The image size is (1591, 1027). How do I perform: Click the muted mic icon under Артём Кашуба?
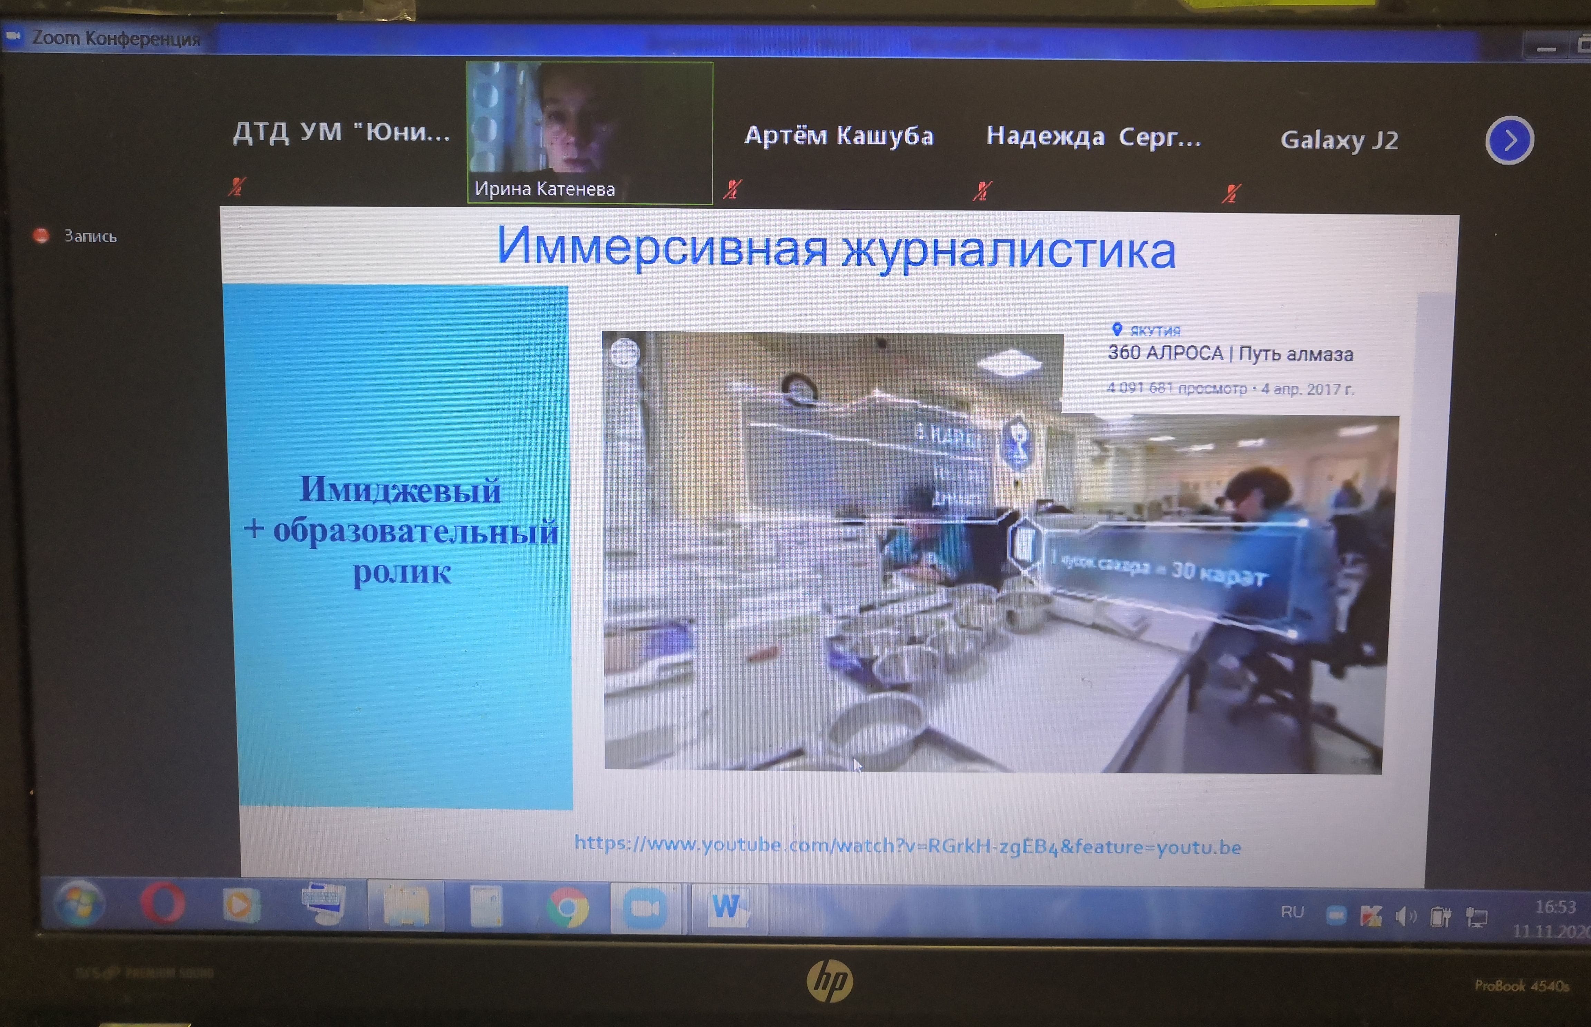tap(733, 189)
